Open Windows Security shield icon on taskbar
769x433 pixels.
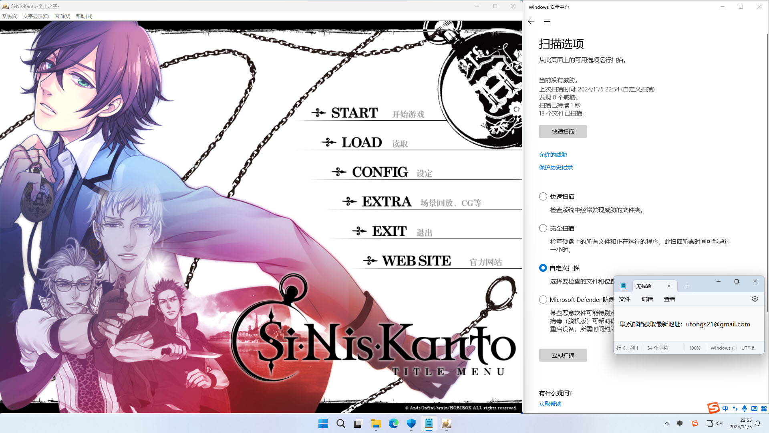click(411, 423)
